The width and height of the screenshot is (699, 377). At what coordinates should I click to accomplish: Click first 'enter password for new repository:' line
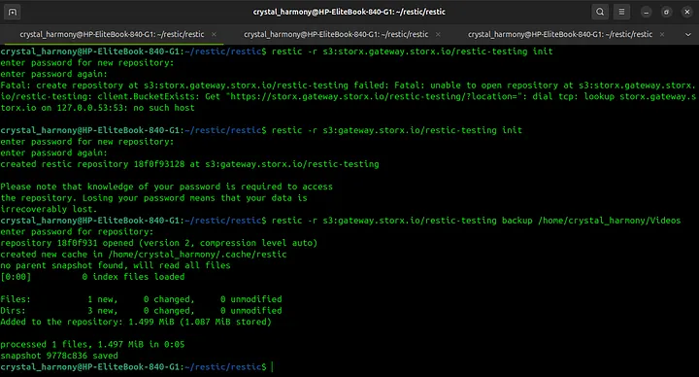[87, 63]
